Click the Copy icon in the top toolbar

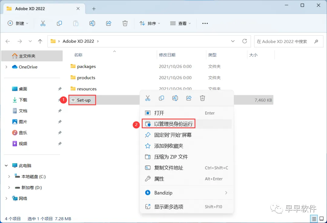59,23
